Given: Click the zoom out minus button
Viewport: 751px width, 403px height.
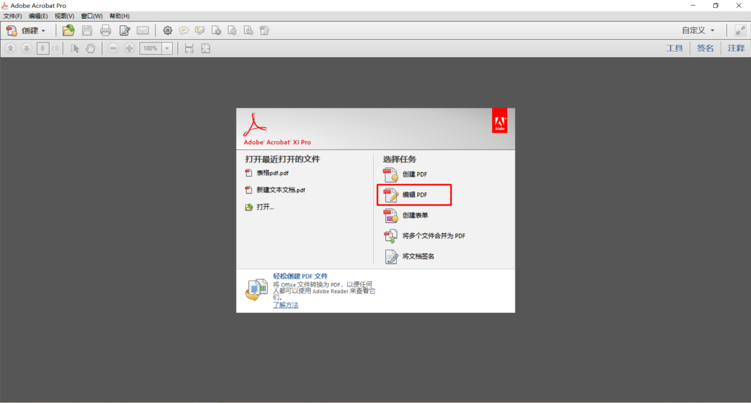Looking at the screenshot, I should point(113,48).
